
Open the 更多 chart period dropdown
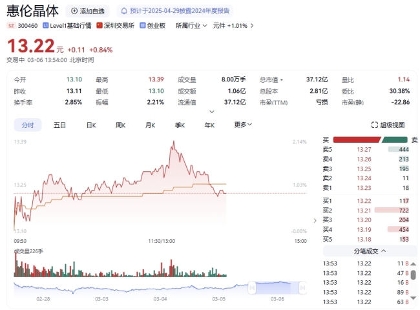[243, 125]
